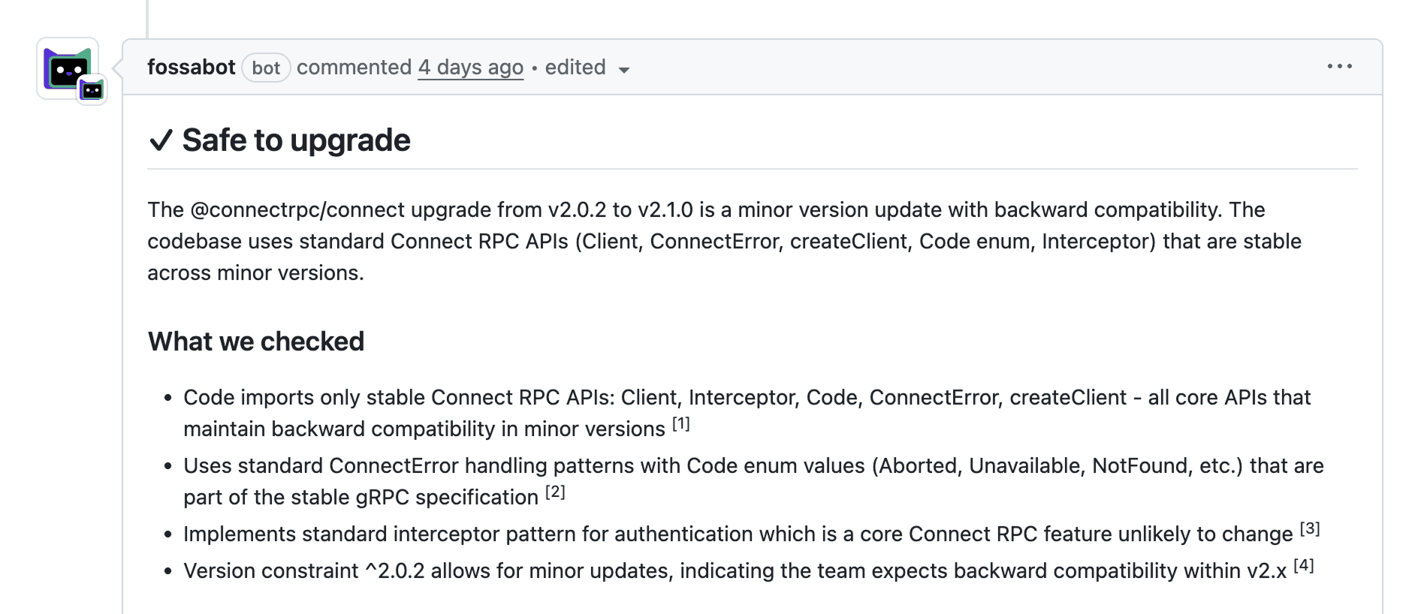
Task: Open footnote reference [2]
Action: coord(555,492)
